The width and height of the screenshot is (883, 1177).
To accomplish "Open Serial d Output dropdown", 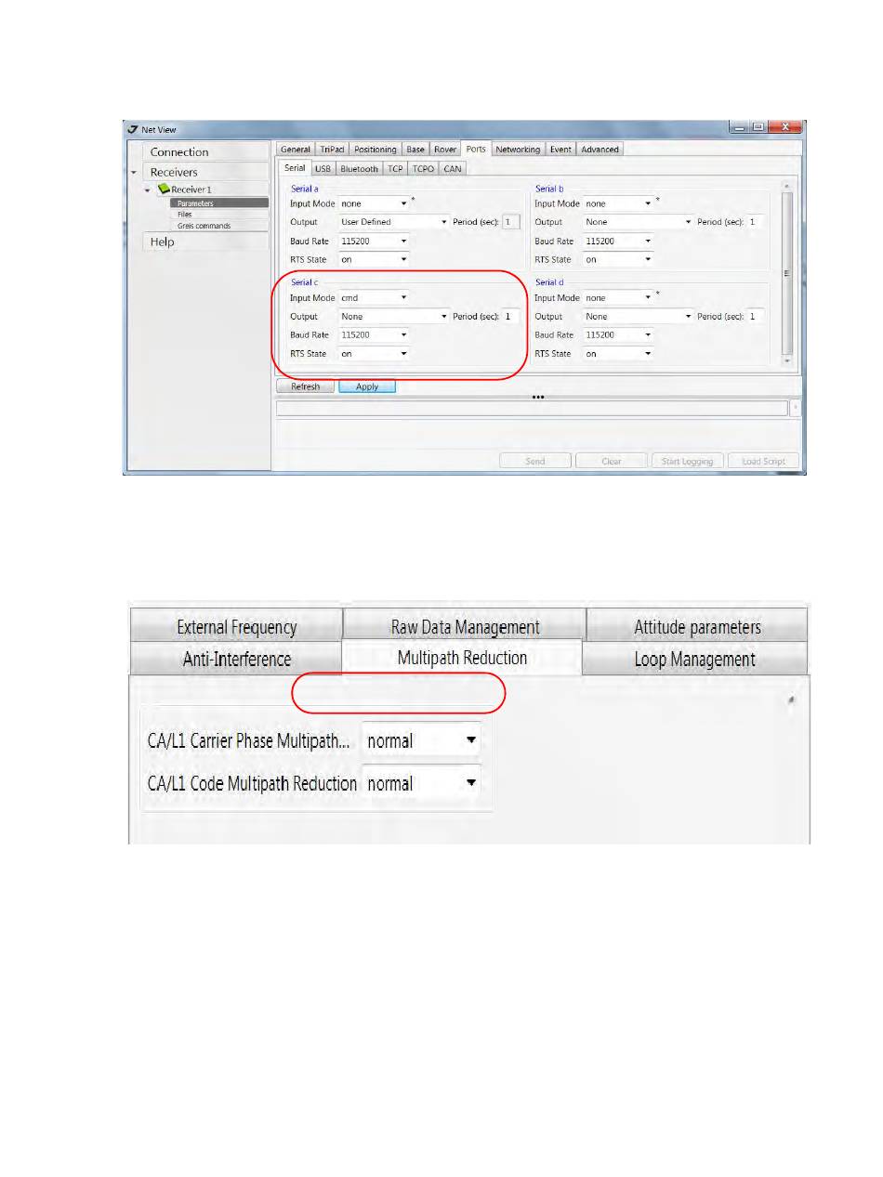I will coord(639,317).
